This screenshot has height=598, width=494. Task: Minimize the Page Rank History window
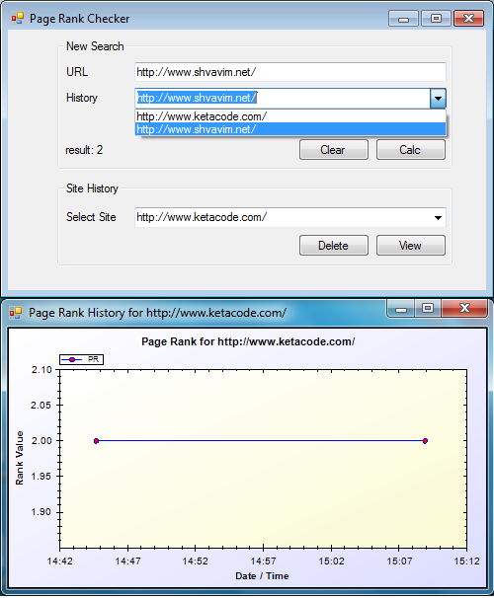pyautogui.click(x=401, y=309)
